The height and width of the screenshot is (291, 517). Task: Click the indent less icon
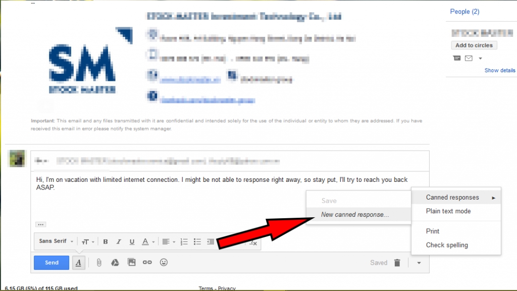[211, 242]
